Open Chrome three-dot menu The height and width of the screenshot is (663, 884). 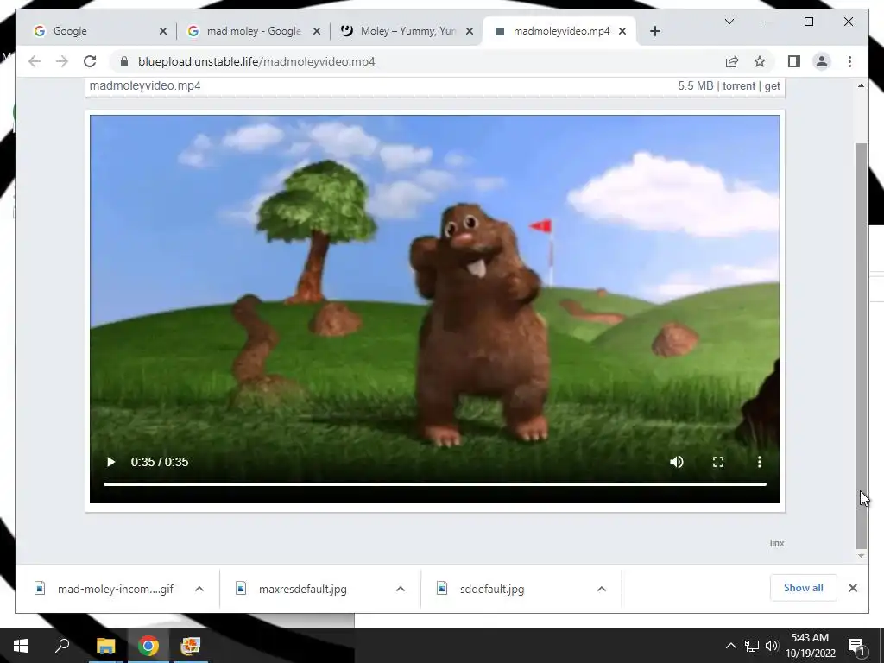click(849, 61)
